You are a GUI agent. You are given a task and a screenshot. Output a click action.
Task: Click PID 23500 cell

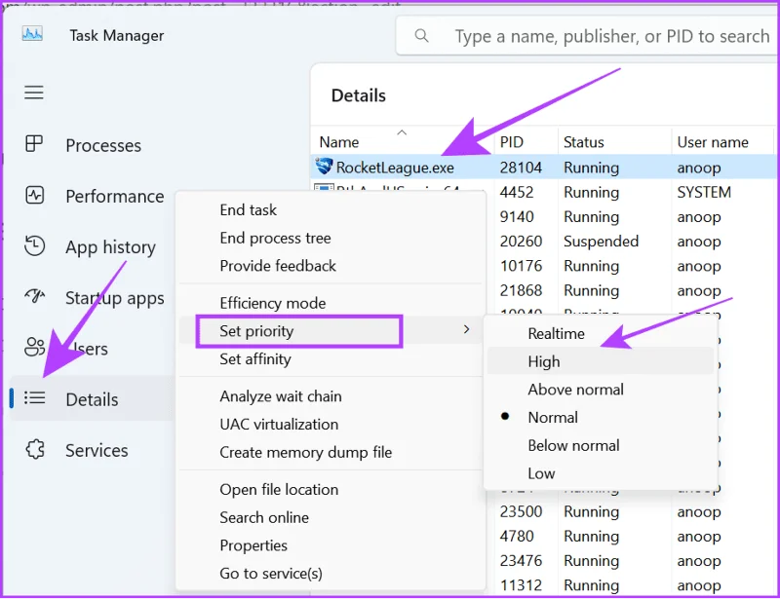[x=521, y=511]
